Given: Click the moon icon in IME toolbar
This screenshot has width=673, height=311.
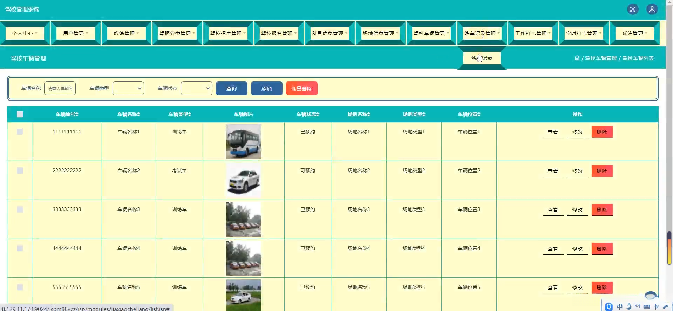Looking at the screenshot, I should 629,306.
